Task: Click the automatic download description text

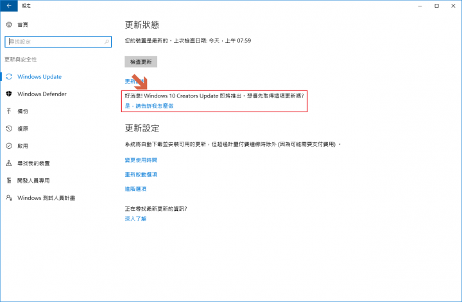Action: click(x=233, y=144)
